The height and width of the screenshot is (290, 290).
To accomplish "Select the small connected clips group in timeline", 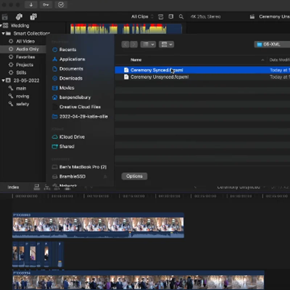I will 38,254.
